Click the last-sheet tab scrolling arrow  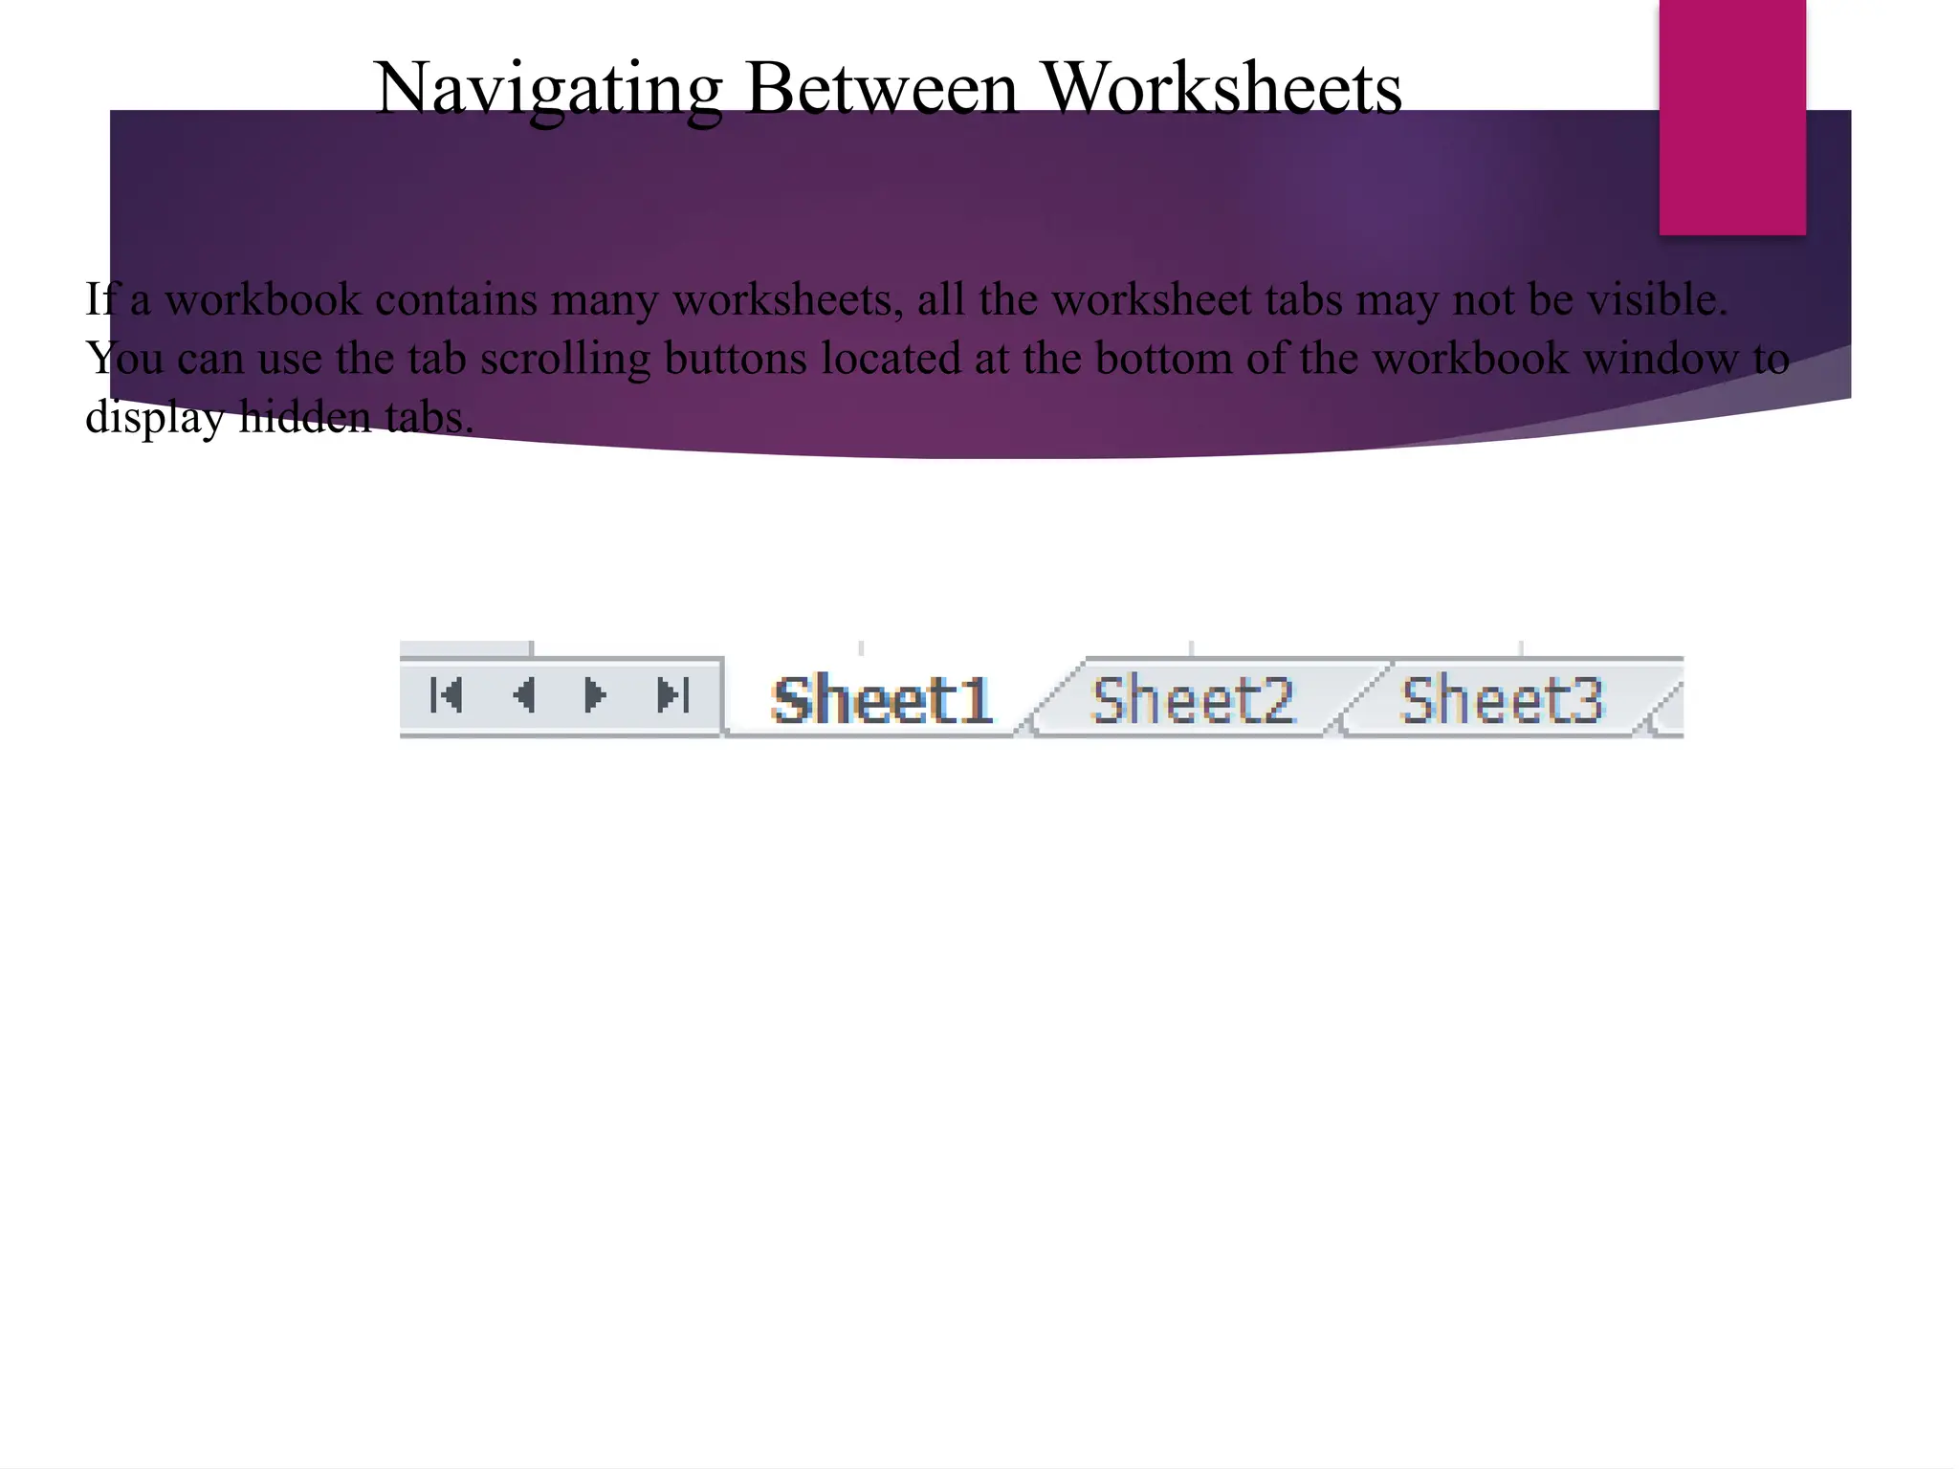point(673,695)
